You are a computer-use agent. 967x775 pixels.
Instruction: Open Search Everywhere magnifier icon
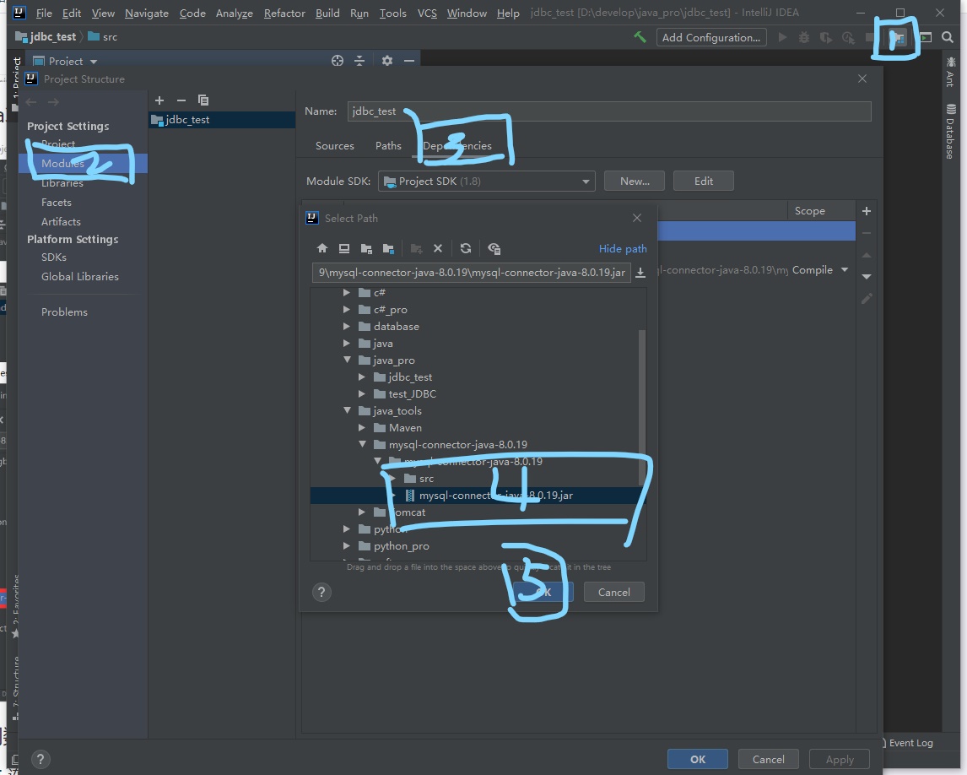point(948,37)
